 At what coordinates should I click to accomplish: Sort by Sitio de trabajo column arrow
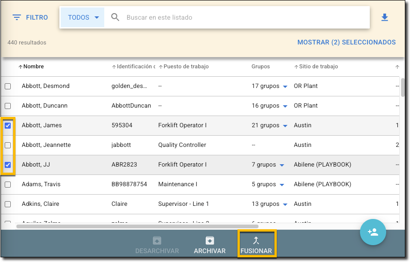point(296,67)
